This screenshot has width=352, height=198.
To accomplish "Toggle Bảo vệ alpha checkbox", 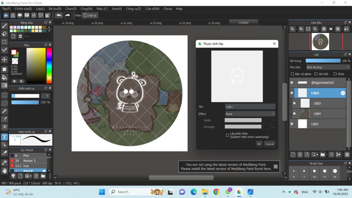I will [x=292, y=74].
